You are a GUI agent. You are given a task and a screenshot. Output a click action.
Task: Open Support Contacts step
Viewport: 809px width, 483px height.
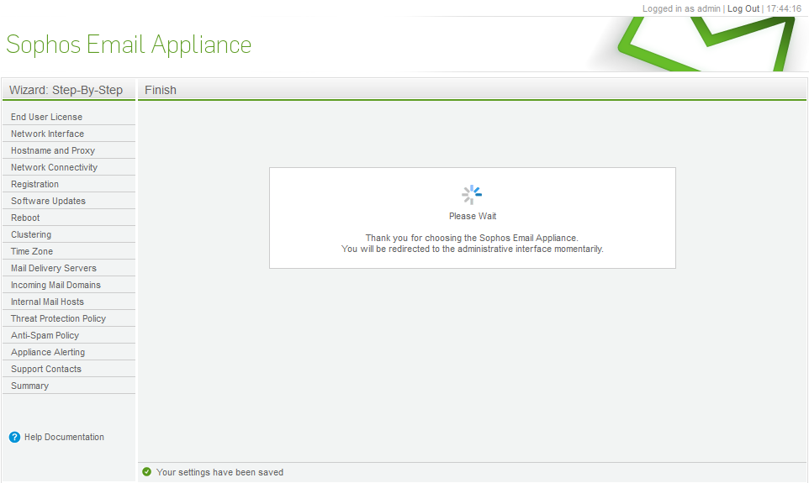46,369
